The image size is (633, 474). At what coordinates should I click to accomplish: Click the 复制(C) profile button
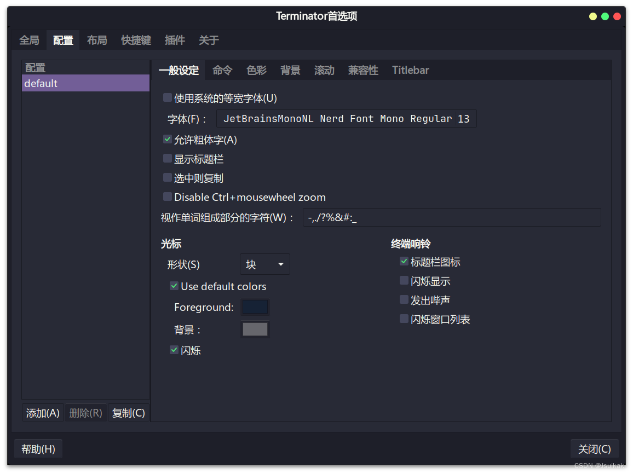point(128,413)
